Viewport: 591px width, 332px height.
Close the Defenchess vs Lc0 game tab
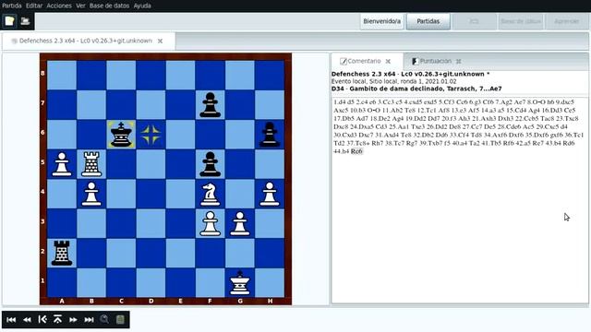[160, 41]
